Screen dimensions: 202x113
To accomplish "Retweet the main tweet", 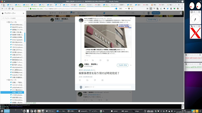I will [87, 80].
